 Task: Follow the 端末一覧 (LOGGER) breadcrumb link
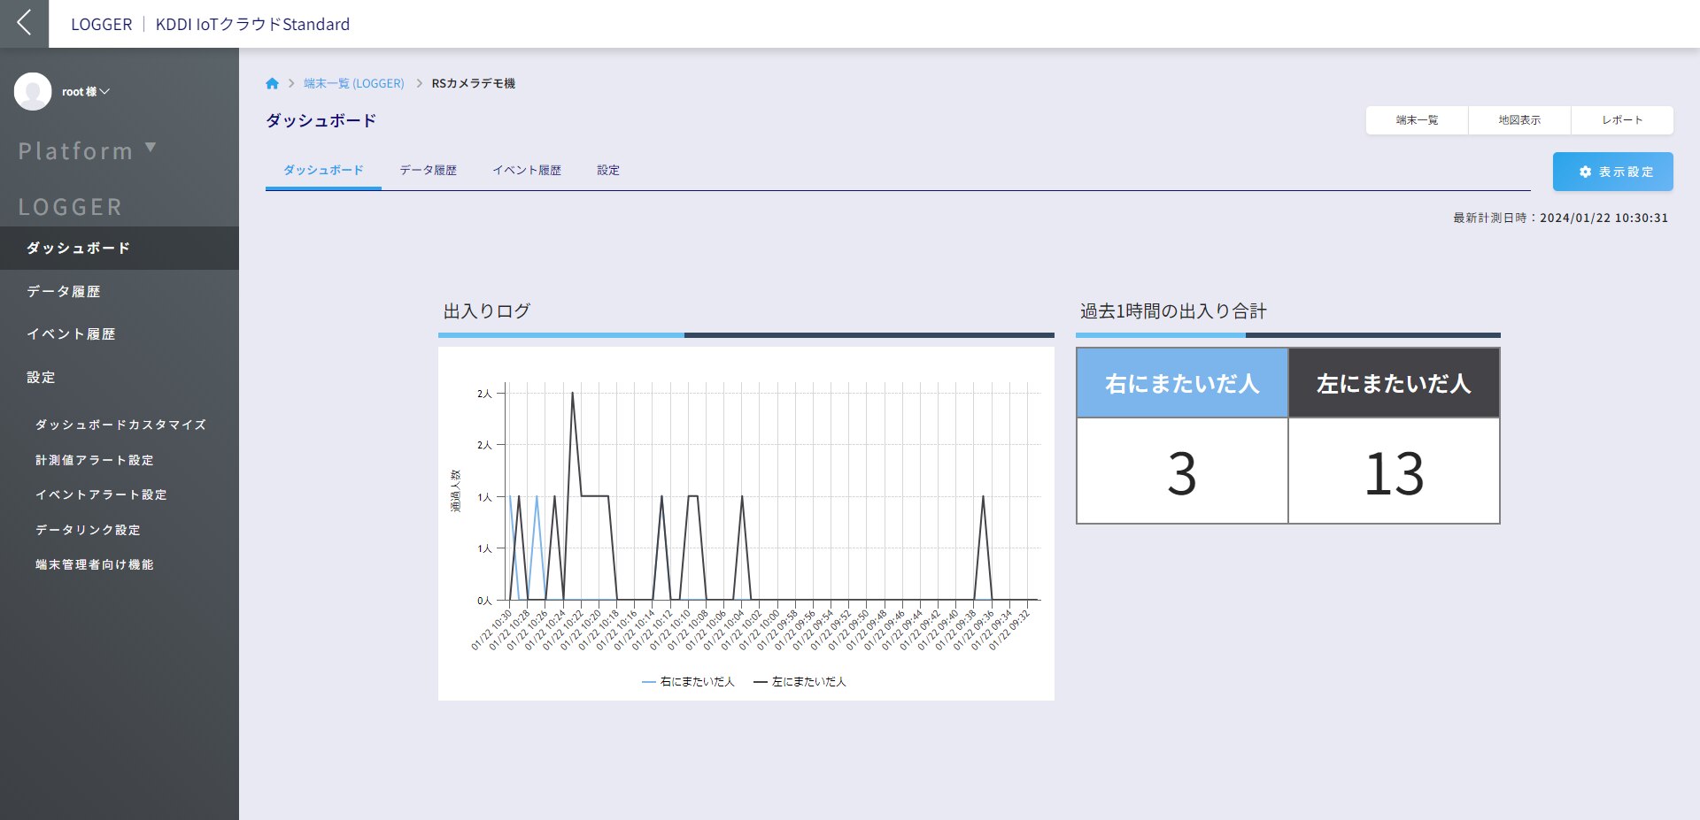pyautogui.click(x=353, y=83)
